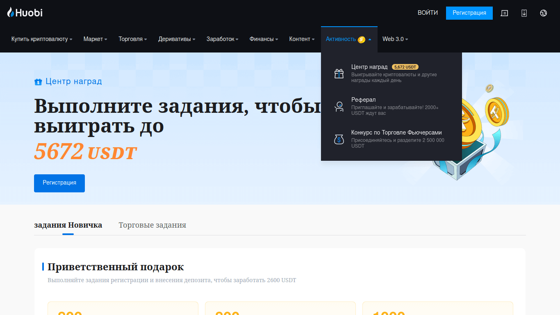
Task: Open the messages icon in the top bar
Action: pos(504,13)
